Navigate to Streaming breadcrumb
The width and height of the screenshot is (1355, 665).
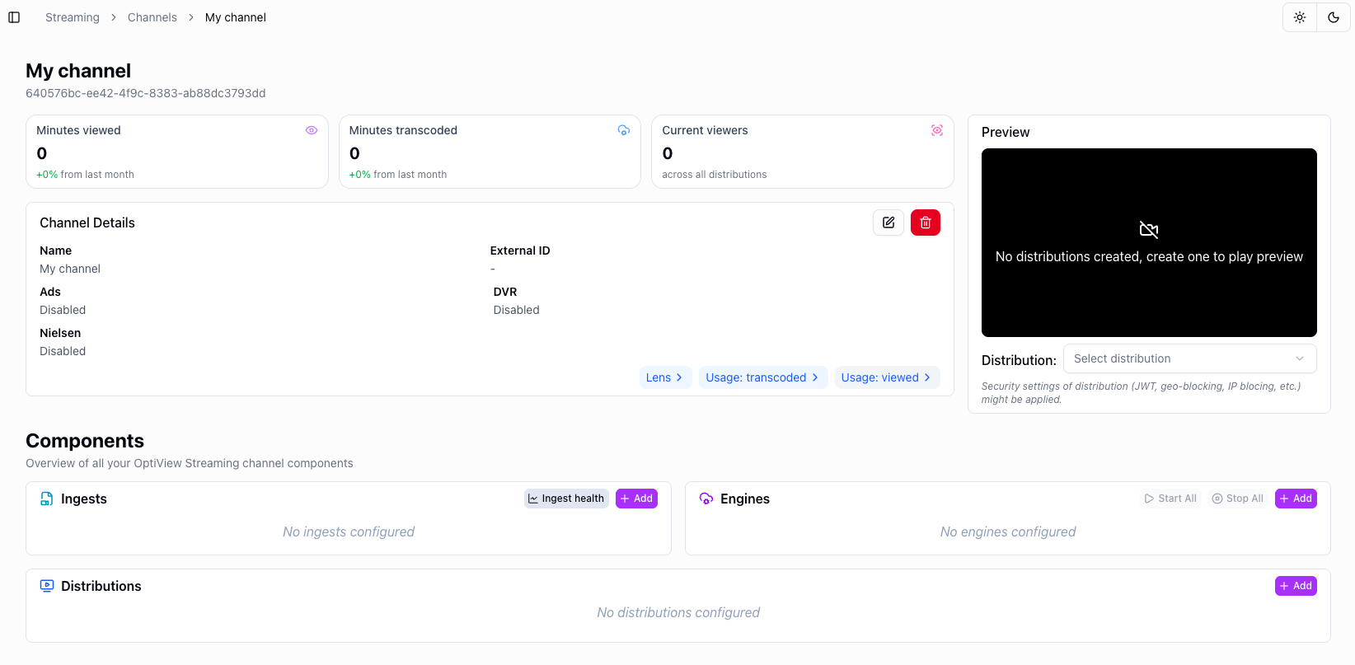[73, 17]
